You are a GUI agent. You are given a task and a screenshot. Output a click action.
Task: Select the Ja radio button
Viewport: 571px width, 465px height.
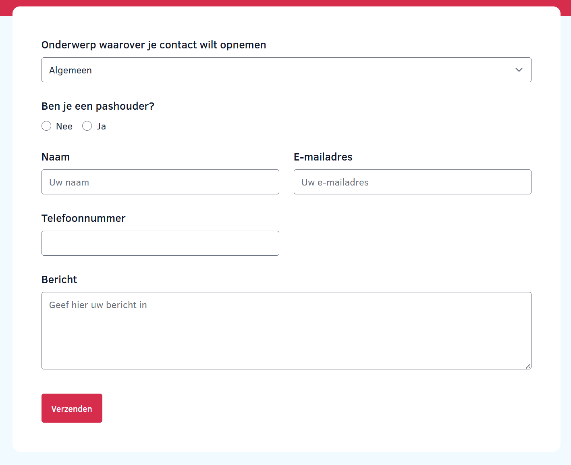point(87,126)
